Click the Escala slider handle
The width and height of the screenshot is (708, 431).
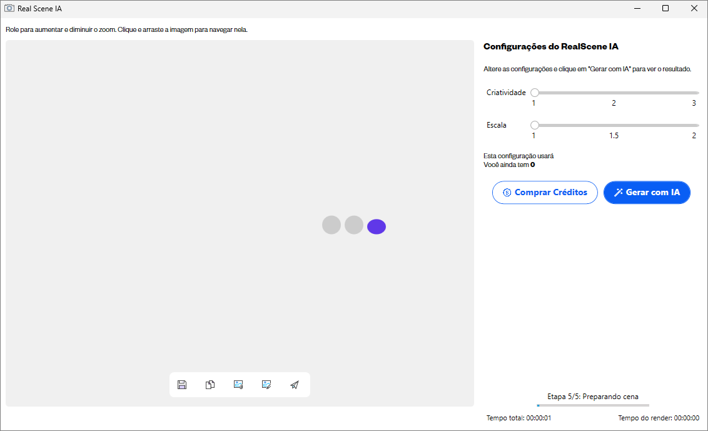coord(535,125)
